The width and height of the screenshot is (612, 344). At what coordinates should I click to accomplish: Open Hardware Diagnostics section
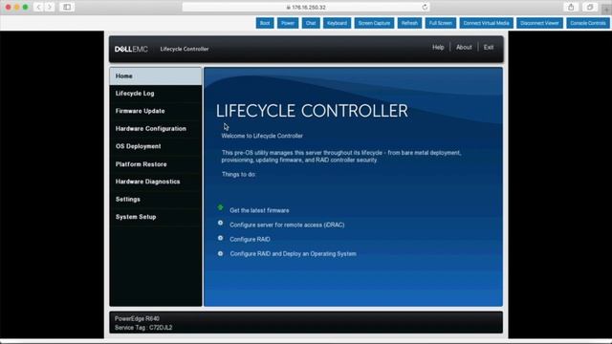pos(156,182)
